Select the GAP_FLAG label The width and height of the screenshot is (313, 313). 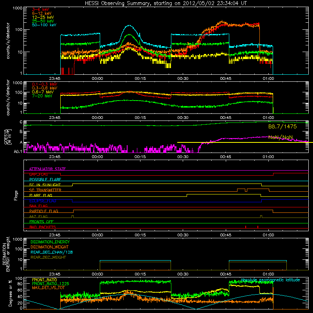point(38,174)
